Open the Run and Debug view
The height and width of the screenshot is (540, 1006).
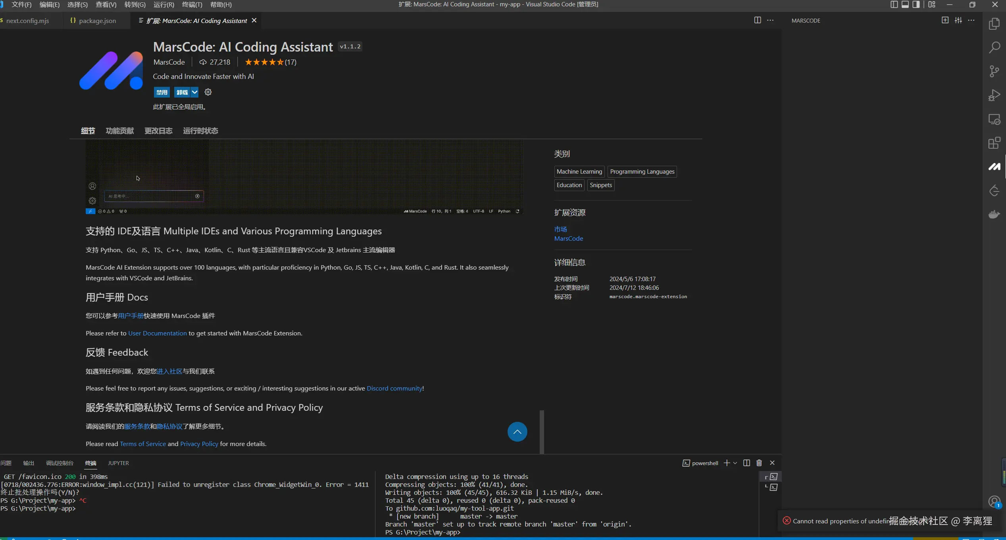tap(994, 95)
